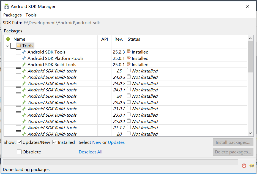Click the Tools folder icon
Viewport: 257px width, 174px height.
coord(19,46)
